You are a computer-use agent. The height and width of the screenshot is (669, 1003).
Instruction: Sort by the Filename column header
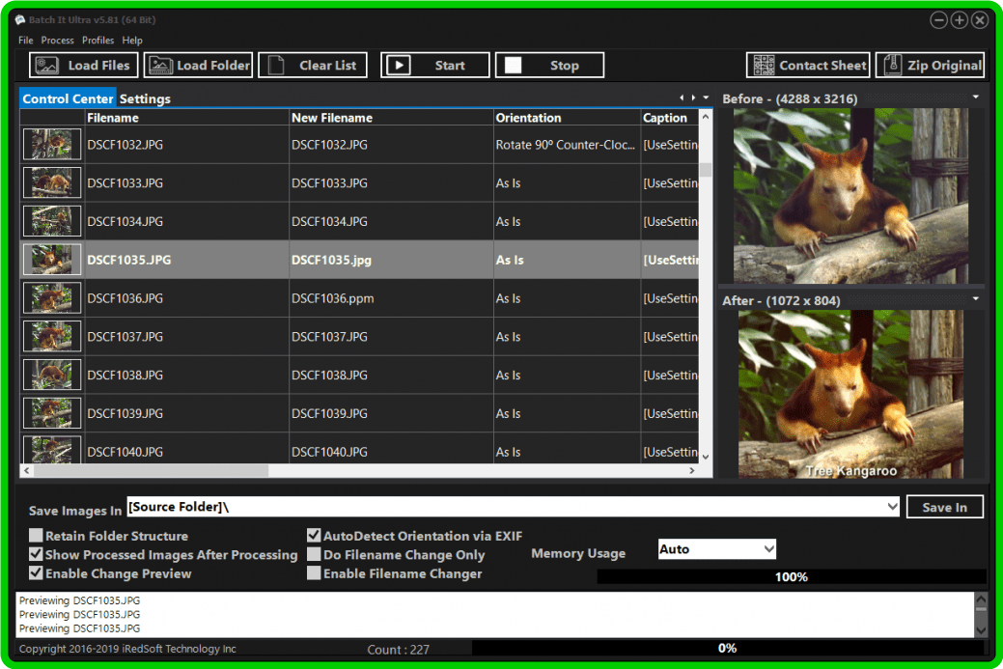click(x=186, y=118)
